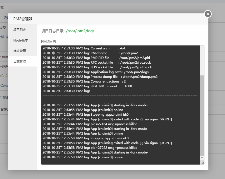Viewport: 225px width, 179px height.
Task: Click the 'Concurrent actions : 2' log line
Action: [x=84, y=81]
